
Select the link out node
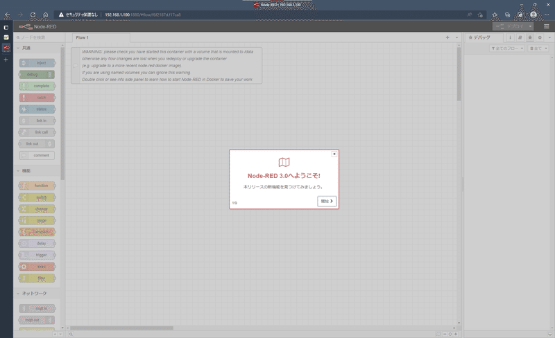pyautogui.click(x=37, y=144)
